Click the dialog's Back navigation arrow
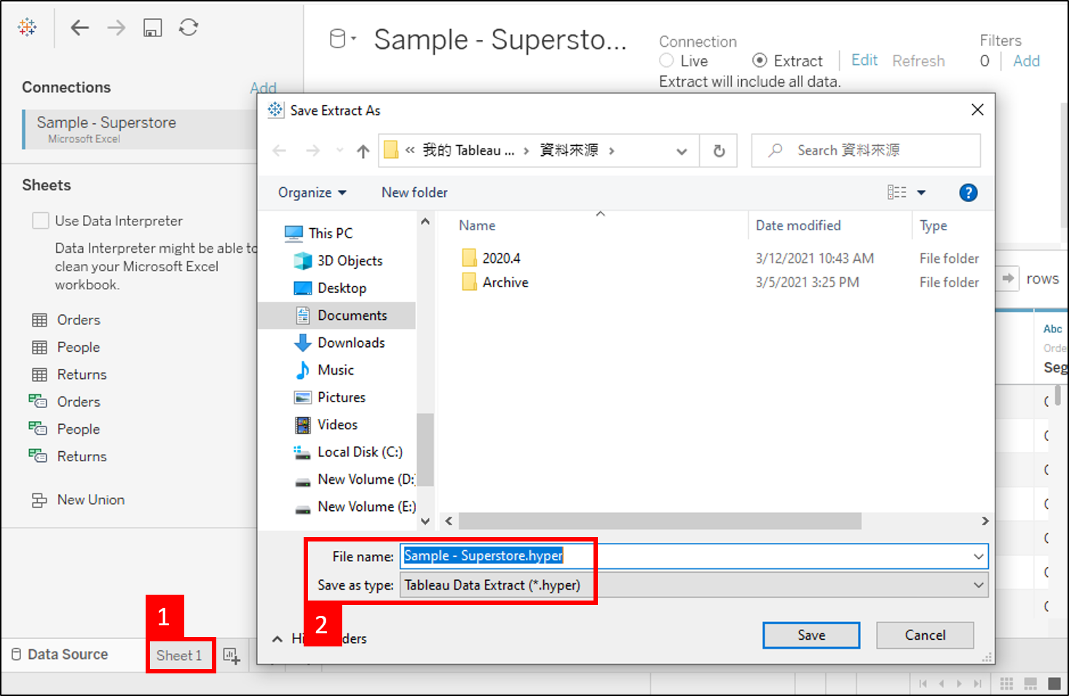Viewport: 1069px width, 696px height. 280,151
